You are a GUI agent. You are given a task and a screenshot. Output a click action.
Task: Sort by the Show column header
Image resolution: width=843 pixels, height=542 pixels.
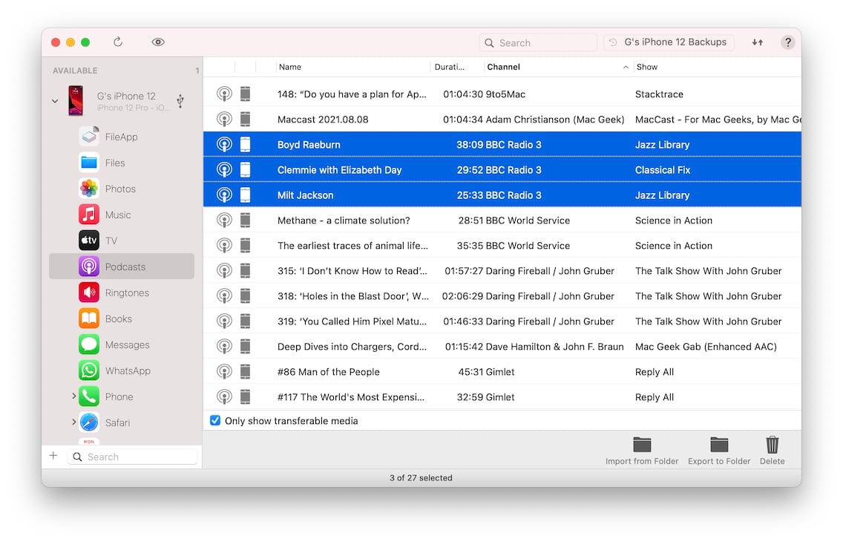click(717, 67)
